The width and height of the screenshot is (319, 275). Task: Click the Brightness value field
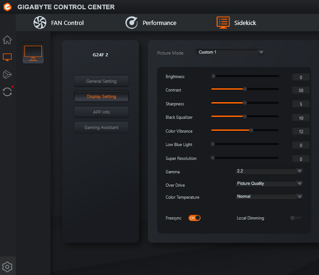click(301, 77)
